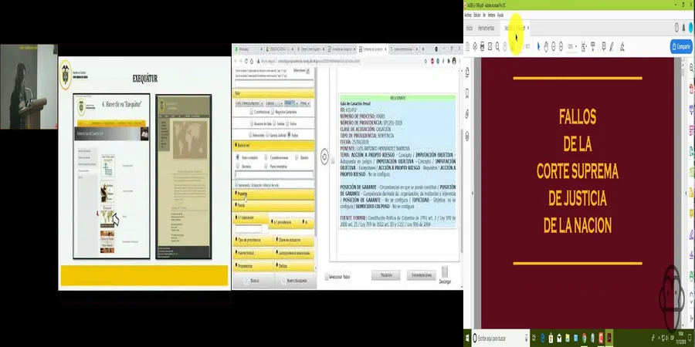
Task: Click the Acrobat search magnifier icon
Action: [497, 46]
